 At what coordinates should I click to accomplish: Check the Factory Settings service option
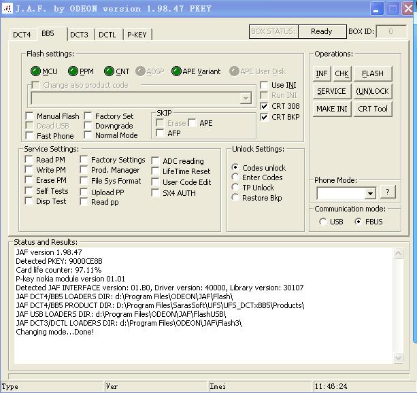pos(84,160)
